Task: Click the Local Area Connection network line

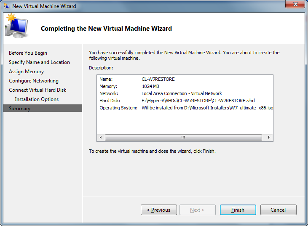Action: (182, 93)
